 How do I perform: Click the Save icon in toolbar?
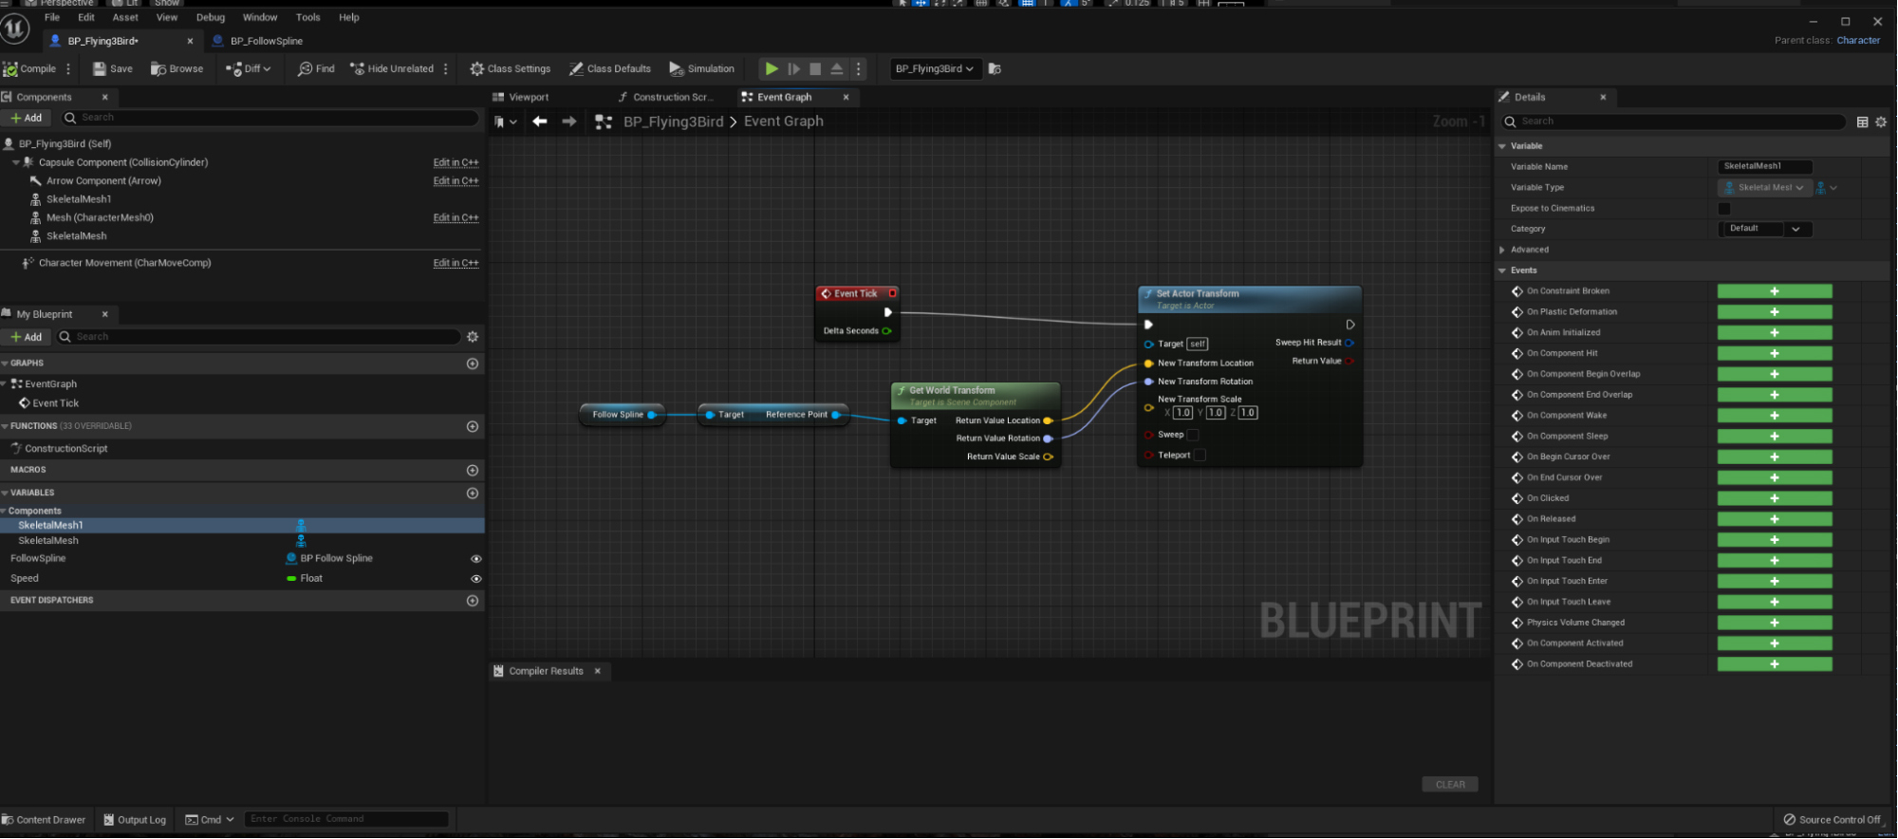tap(100, 69)
